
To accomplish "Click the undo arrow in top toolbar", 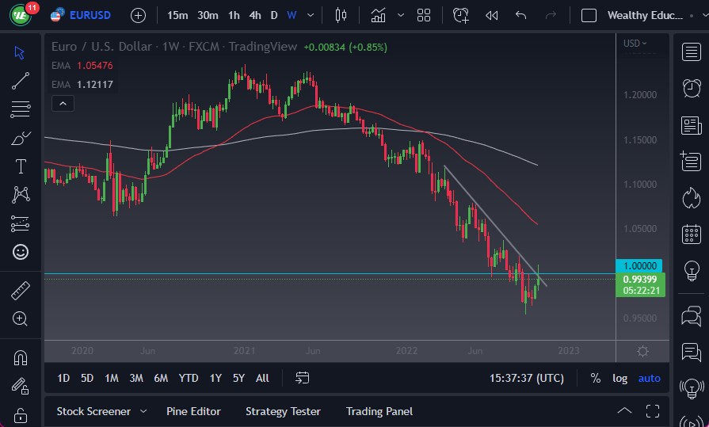I will click(520, 15).
